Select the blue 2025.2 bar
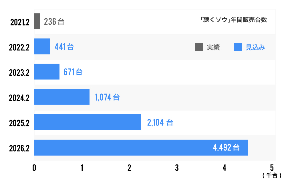The width and height of the screenshot is (286, 182). (88, 122)
